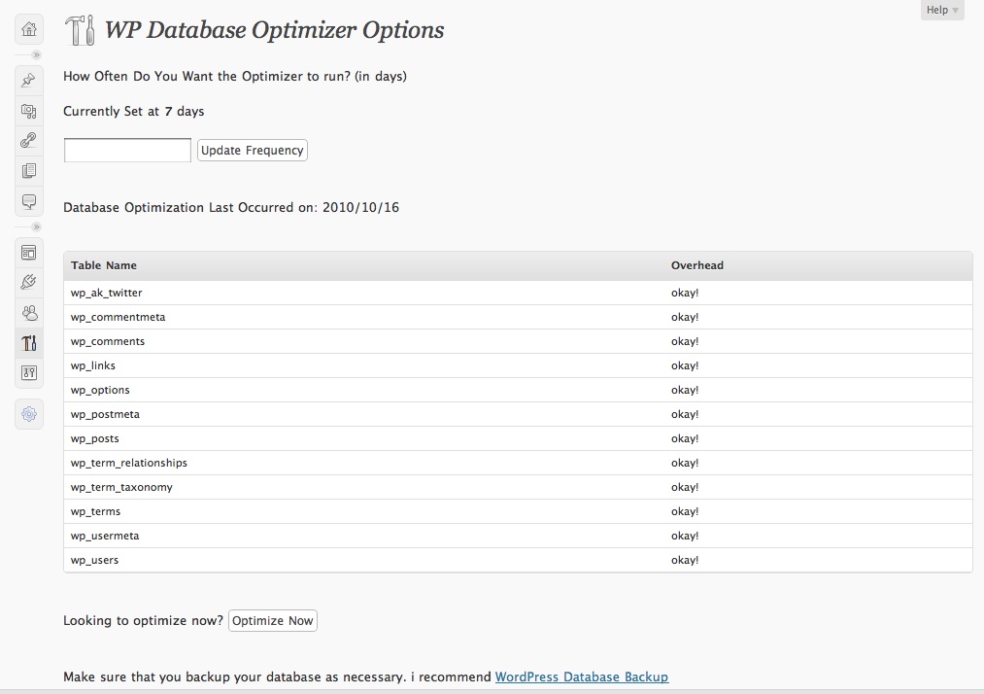Click the Table Name column header
The image size is (984, 694).
click(x=104, y=265)
